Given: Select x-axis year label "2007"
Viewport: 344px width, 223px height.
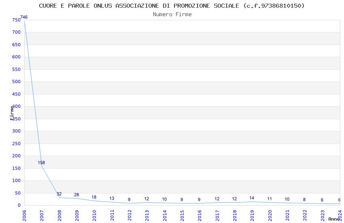Looking at the screenshot, I should [x=42, y=215].
